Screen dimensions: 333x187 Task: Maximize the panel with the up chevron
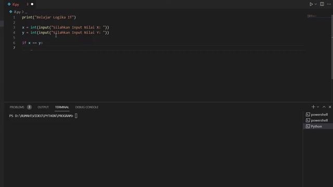pos(324,107)
